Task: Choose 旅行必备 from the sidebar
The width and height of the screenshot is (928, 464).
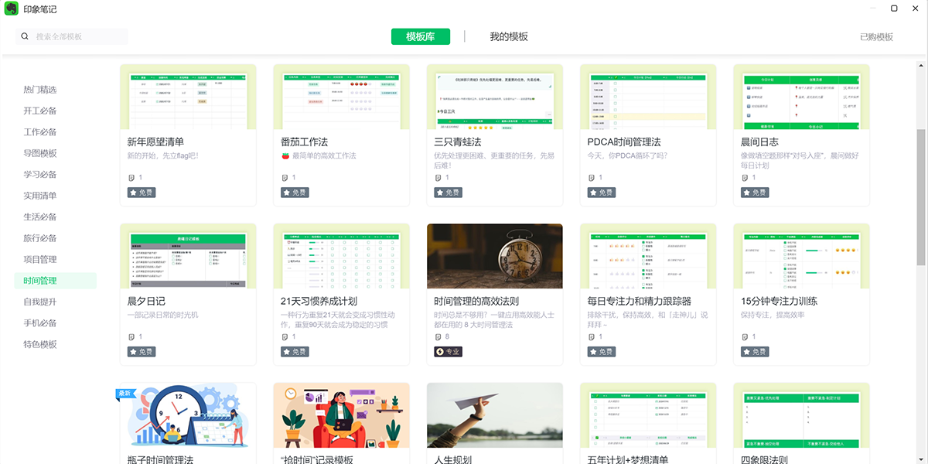Action: tap(40, 238)
